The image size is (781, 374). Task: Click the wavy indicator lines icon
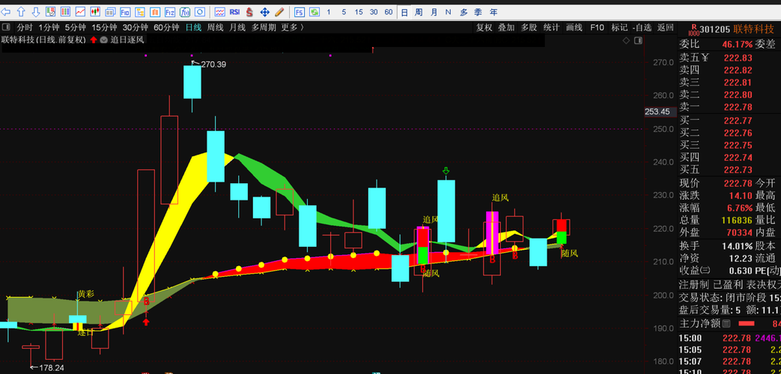click(219, 11)
